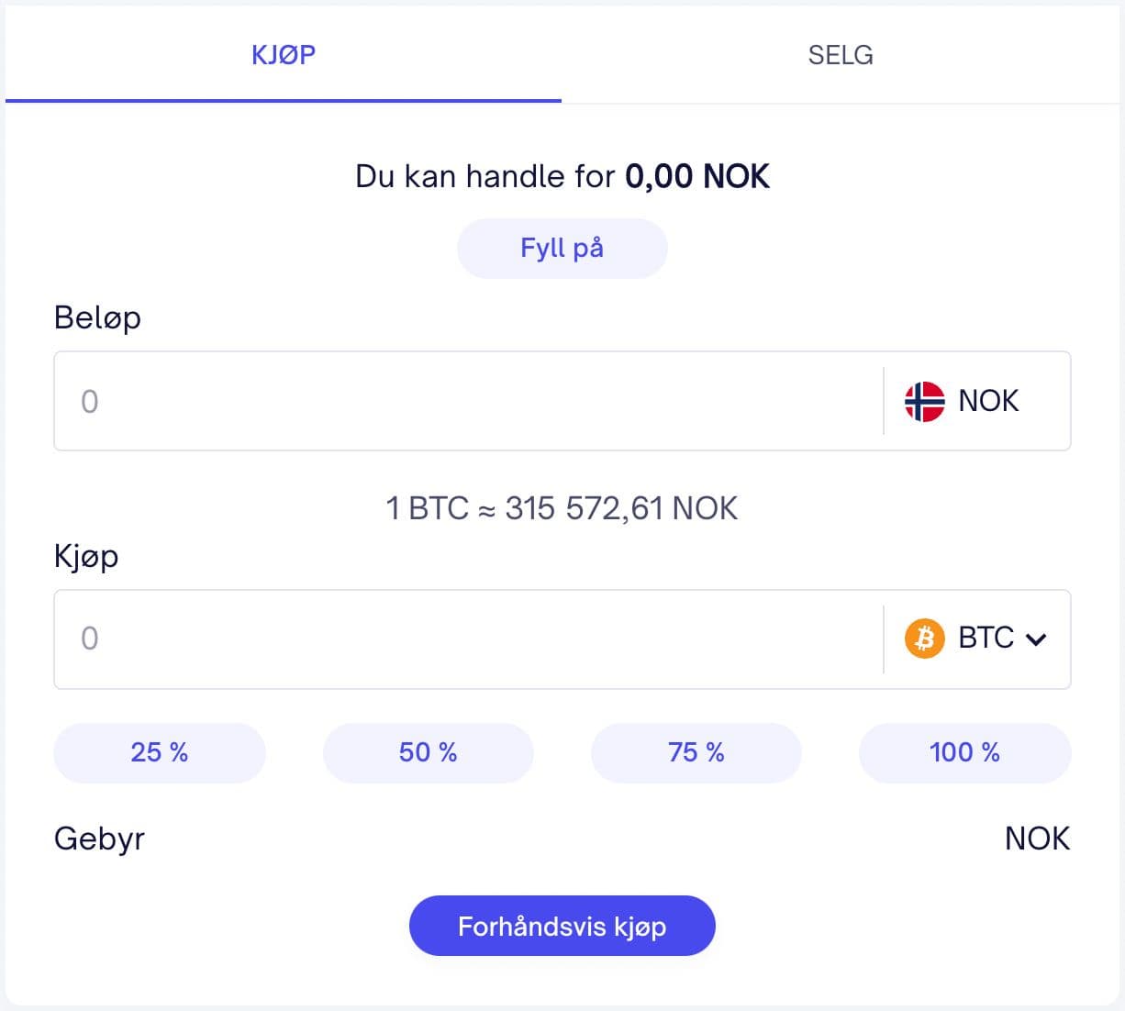This screenshot has height=1011, width=1125.
Task: Pick the 75 % amount option
Action: (x=696, y=752)
